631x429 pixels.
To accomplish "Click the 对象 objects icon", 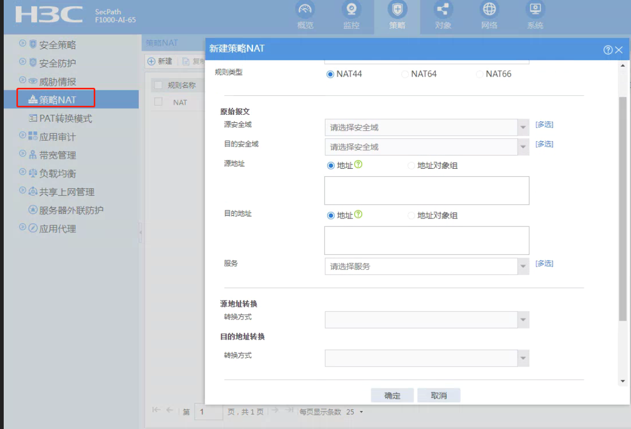I will pos(443,10).
